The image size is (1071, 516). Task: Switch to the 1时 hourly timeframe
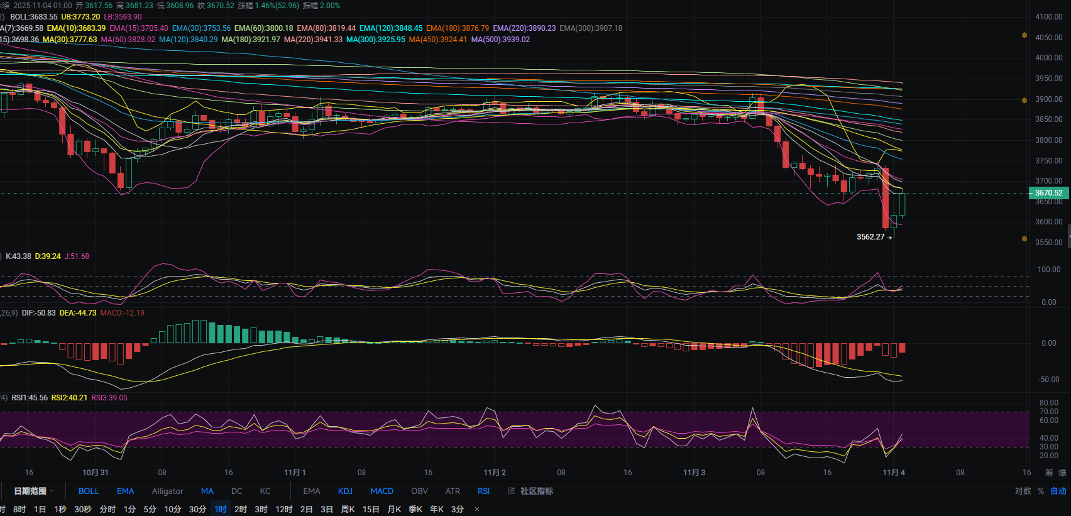220,509
